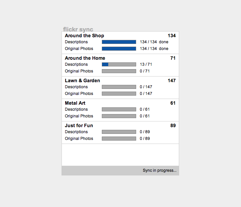Click the flickr sync title text
Screen dimensions: 241x207
coord(78,29)
